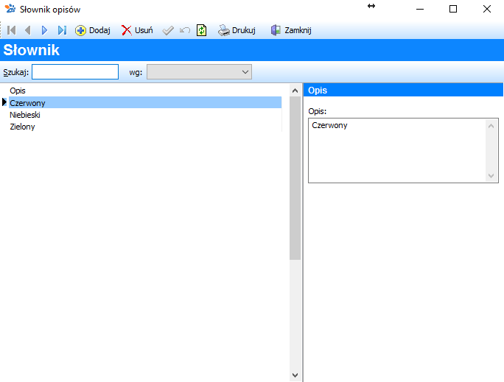Viewport: 504px width, 382px height.
Task: Click inside the Opis text area
Action: click(x=397, y=151)
